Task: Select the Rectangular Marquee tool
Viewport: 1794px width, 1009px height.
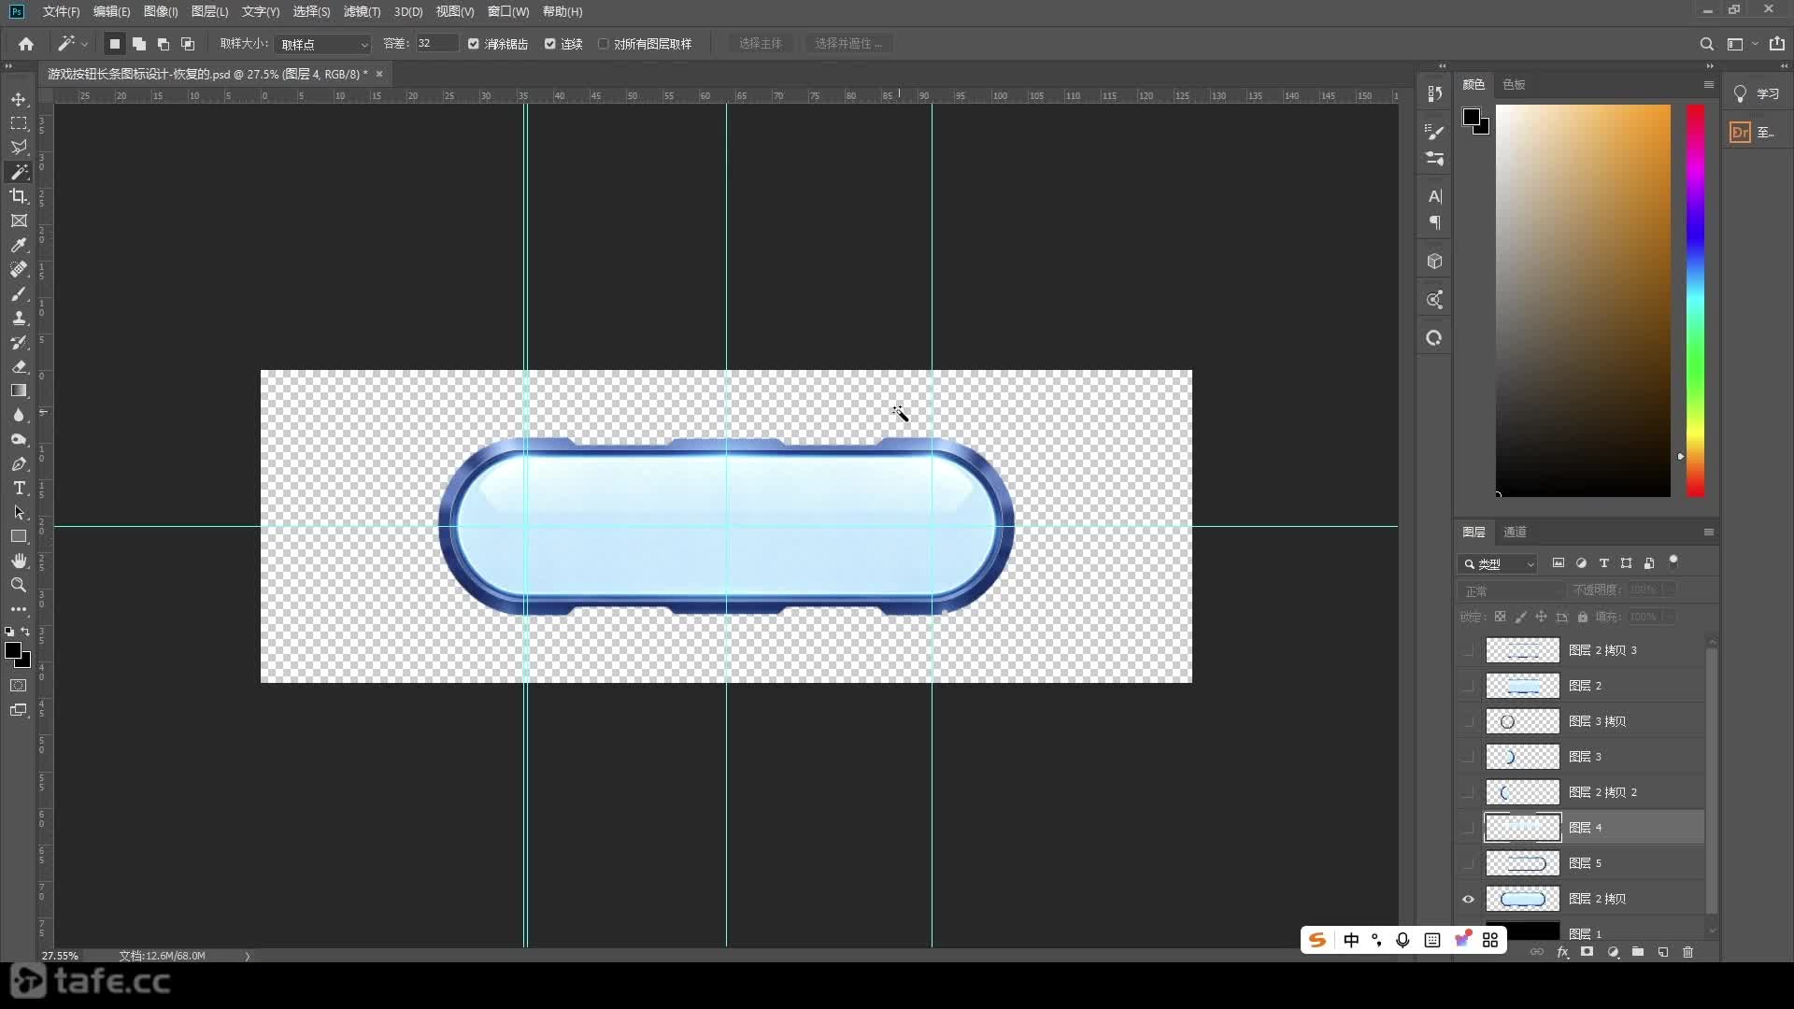Action: click(x=19, y=123)
